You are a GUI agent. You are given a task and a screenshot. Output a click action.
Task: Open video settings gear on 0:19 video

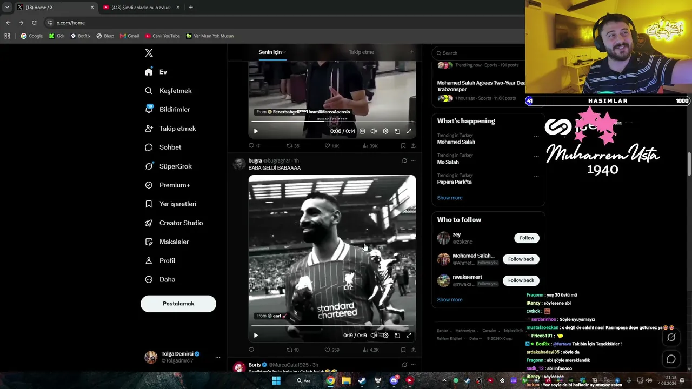pos(385,336)
